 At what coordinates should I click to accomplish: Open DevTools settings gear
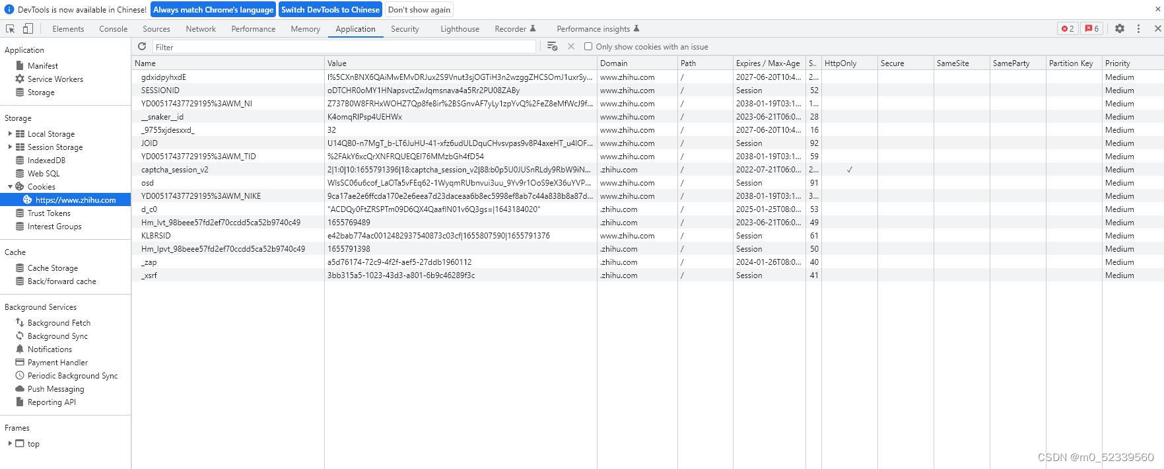point(1120,28)
